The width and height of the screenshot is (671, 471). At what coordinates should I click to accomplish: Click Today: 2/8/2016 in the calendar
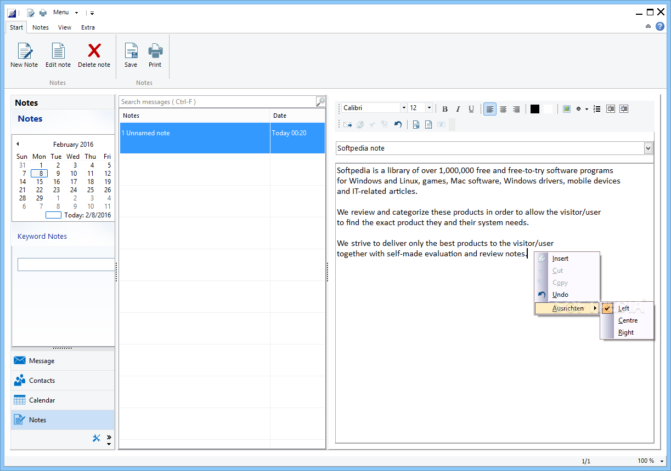[x=87, y=215]
